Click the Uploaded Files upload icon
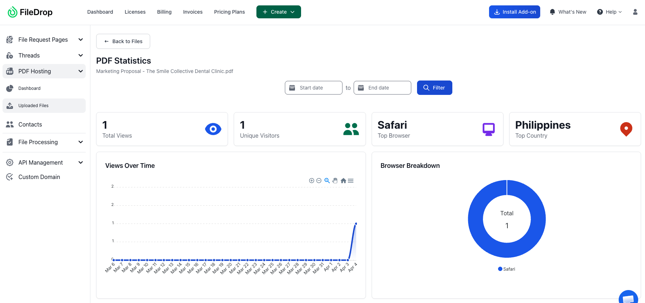645x303 pixels. click(x=10, y=106)
